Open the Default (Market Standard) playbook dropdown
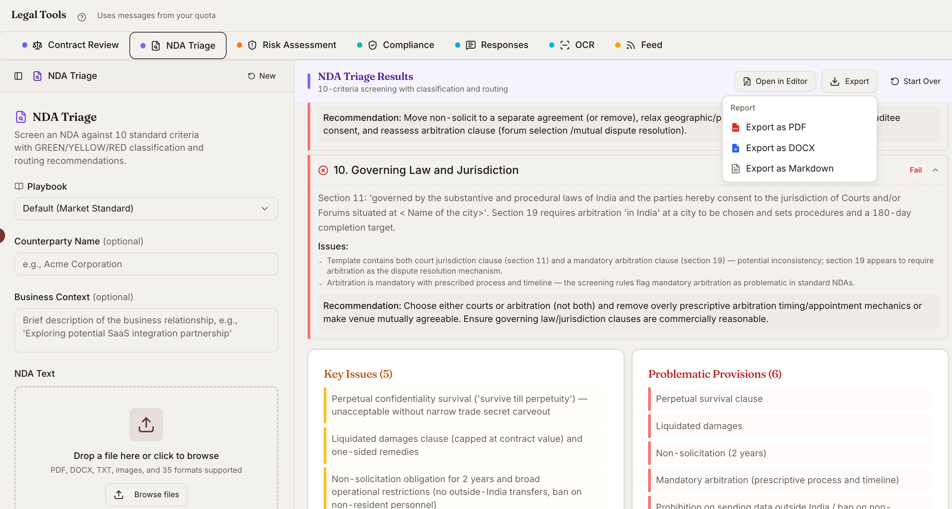 146,209
